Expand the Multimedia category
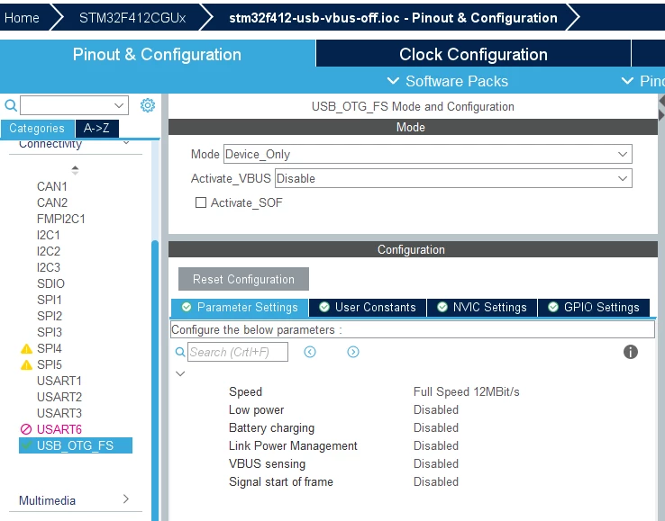665x521 pixels. pos(126,499)
